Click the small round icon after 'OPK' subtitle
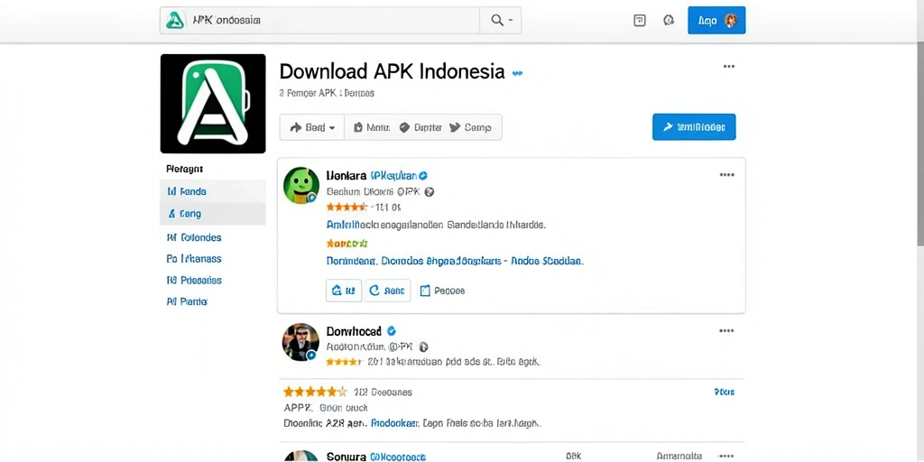 430,191
